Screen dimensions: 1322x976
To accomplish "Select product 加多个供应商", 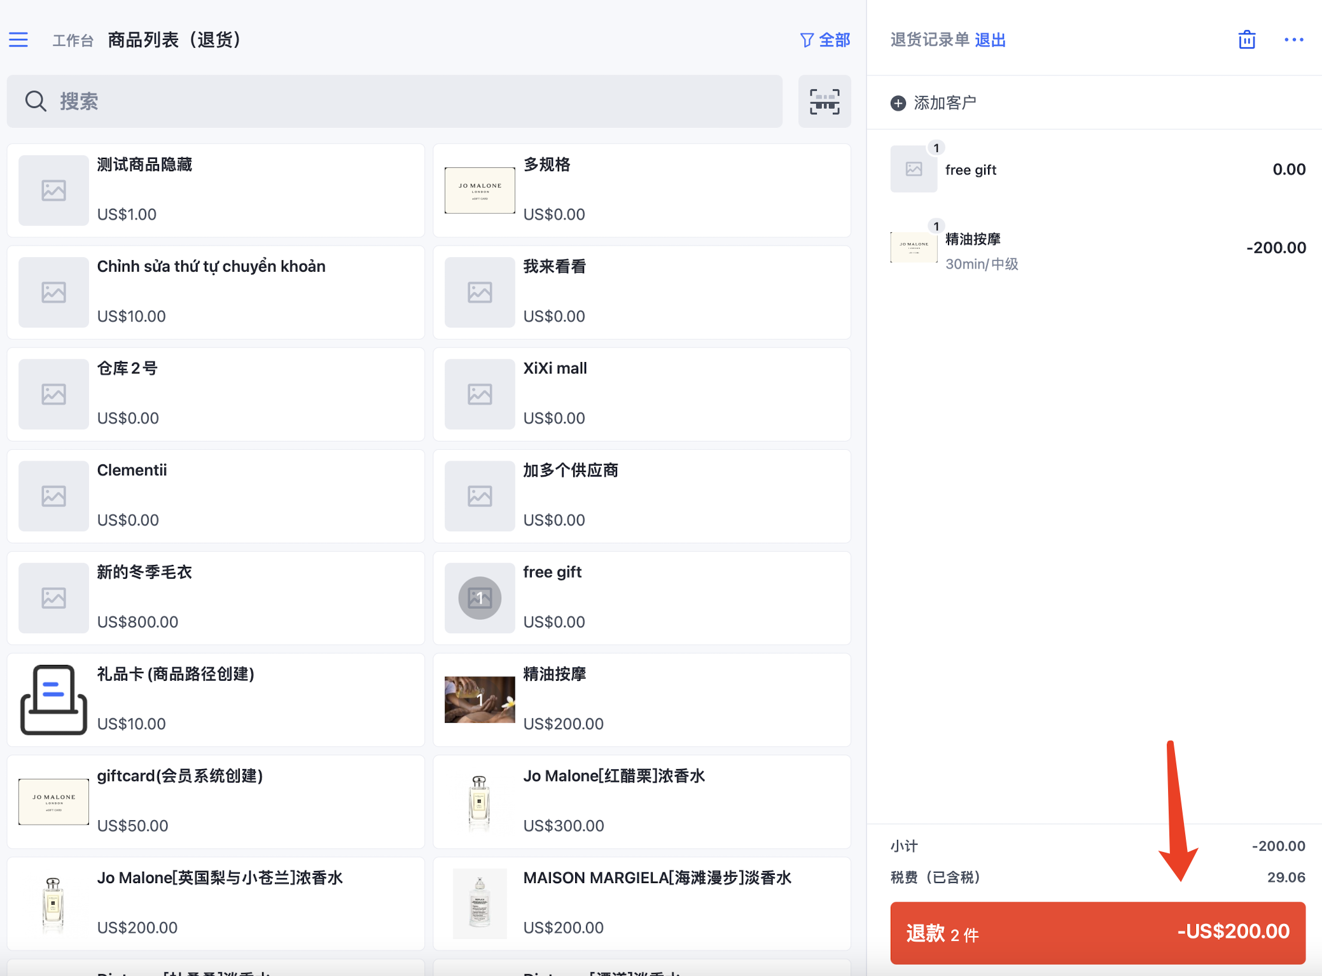I will (x=641, y=496).
